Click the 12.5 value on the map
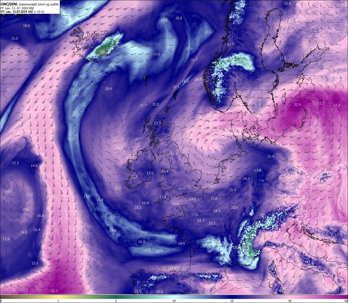The width and height of the screenshot is (348, 303). point(207,32)
